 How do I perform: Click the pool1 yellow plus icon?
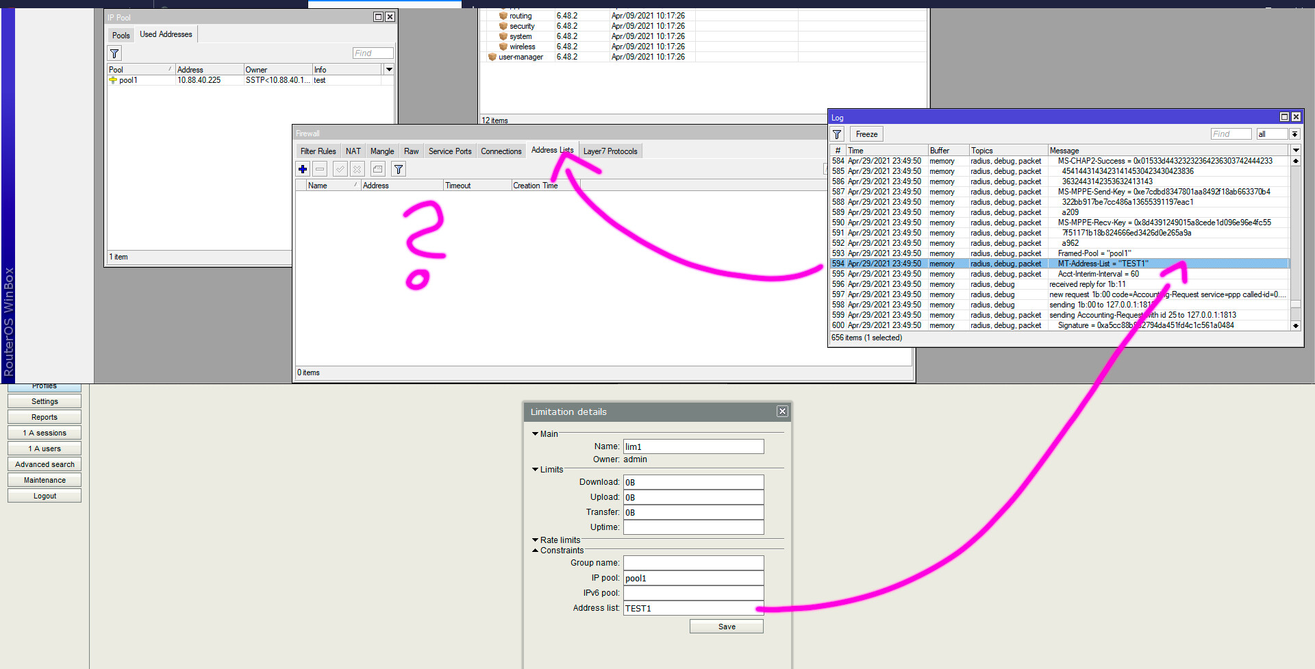tap(113, 80)
